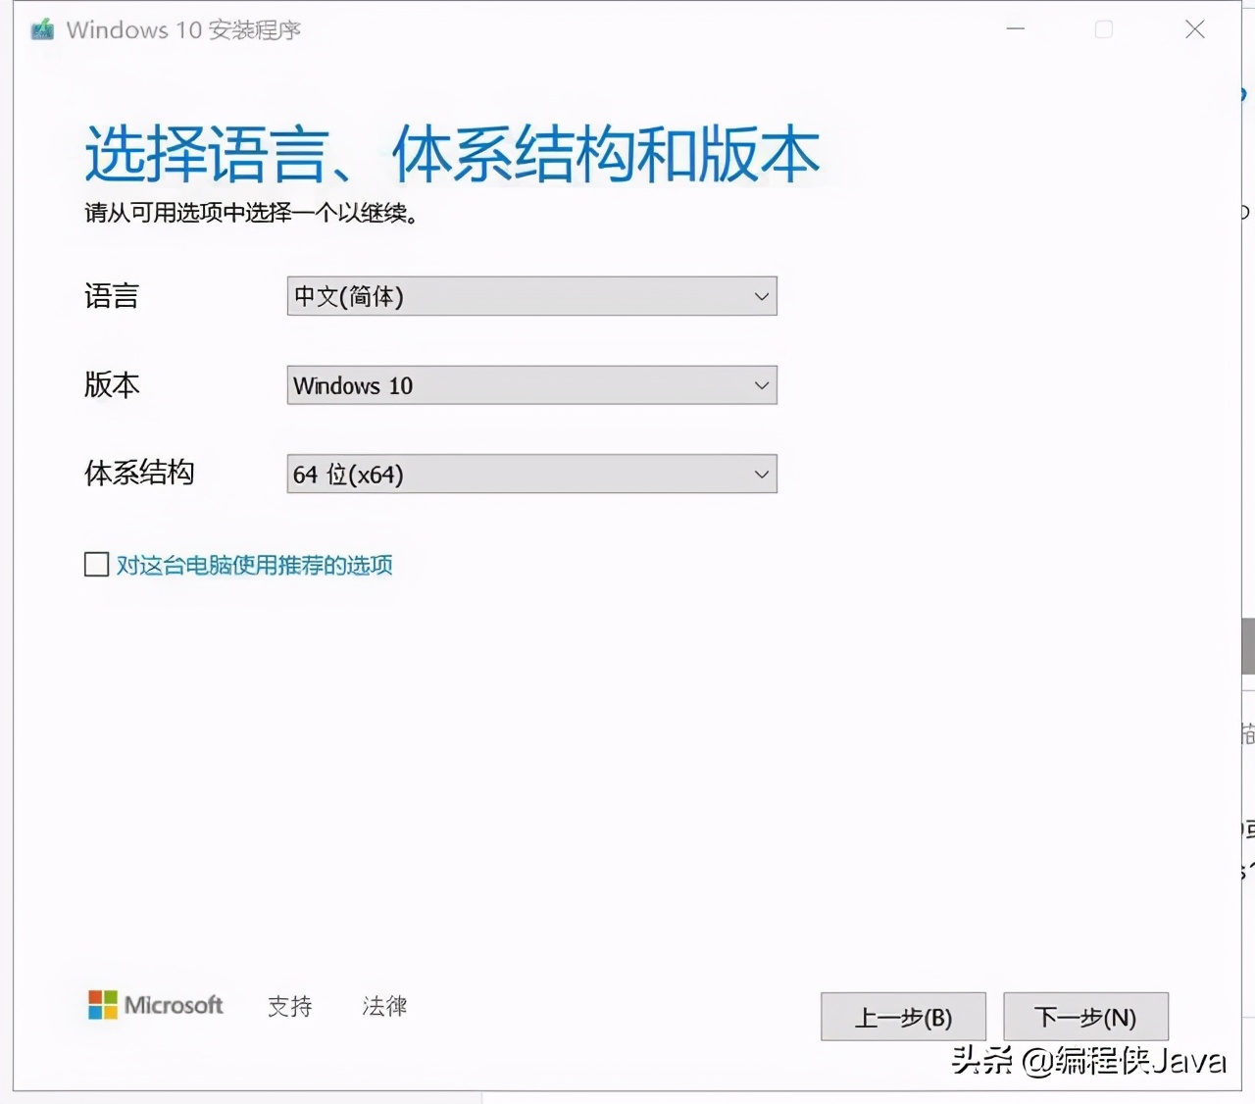Open the 法律 link
Screen dimensions: 1255x1104
(383, 1006)
